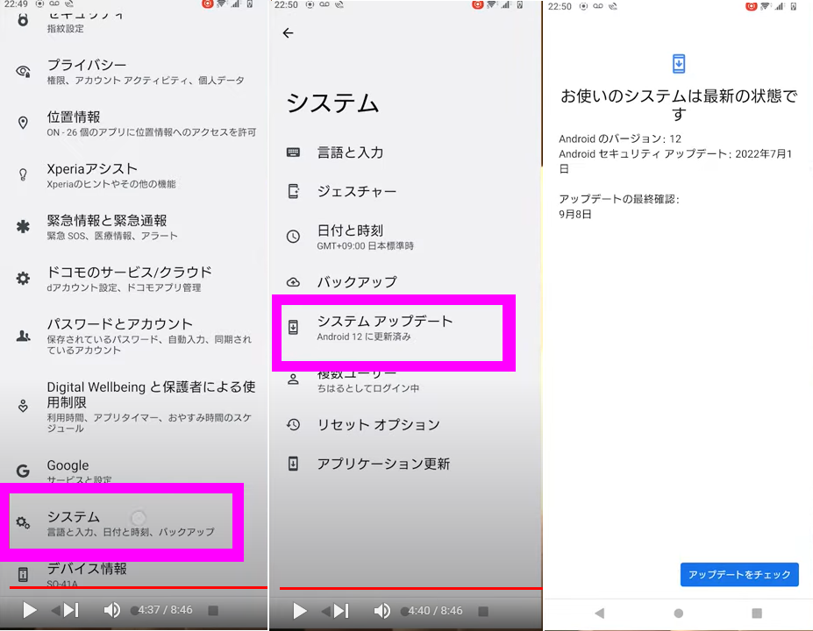Click the location pin icon
The image size is (813, 631).
[x=23, y=123]
